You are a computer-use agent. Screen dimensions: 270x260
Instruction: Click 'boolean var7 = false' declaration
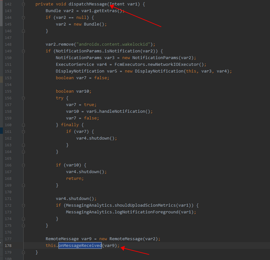[82, 78]
